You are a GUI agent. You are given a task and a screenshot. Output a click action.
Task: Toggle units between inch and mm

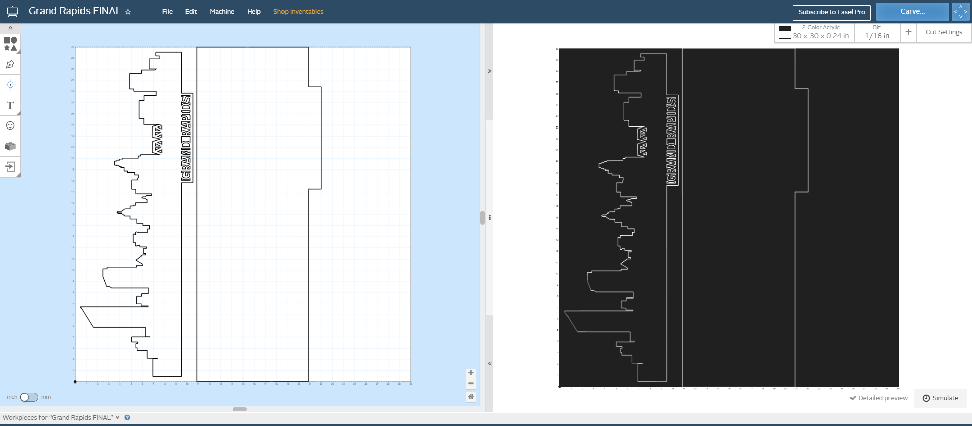(x=29, y=397)
